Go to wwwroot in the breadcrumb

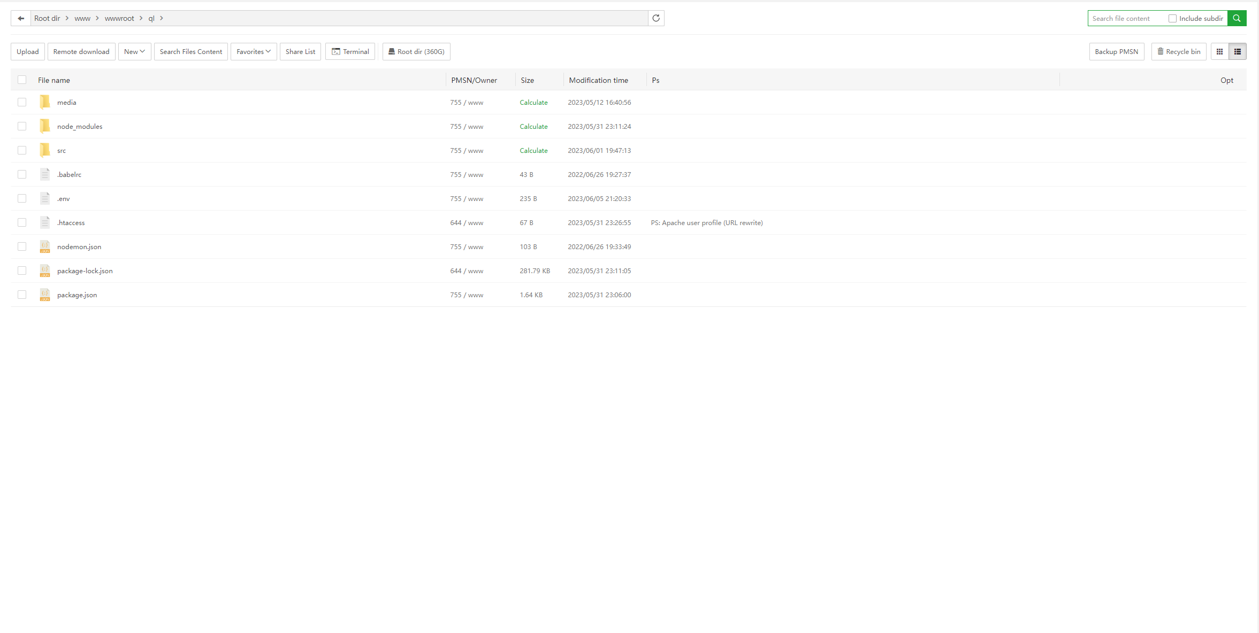119,18
